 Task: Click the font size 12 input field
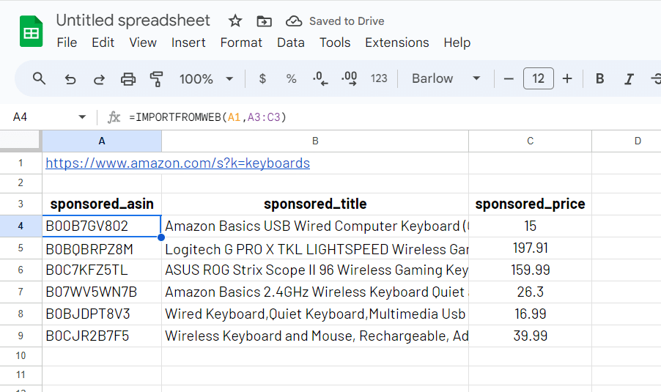(x=538, y=78)
